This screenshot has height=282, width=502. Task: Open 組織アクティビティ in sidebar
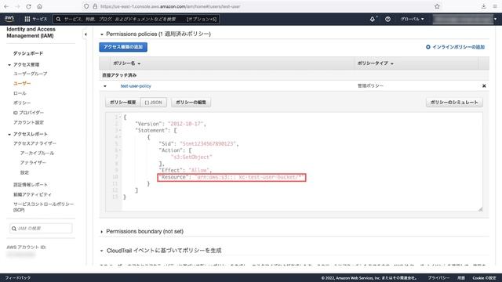32,194
